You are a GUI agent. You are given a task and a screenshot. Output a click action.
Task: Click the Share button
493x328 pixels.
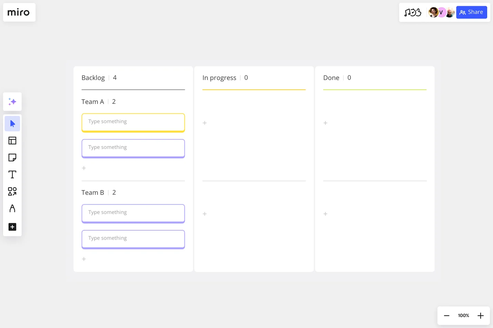pos(471,12)
